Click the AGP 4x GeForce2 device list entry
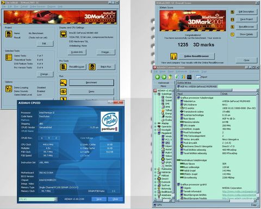The height and width of the screenshot is (209, 261). coord(197,87)
